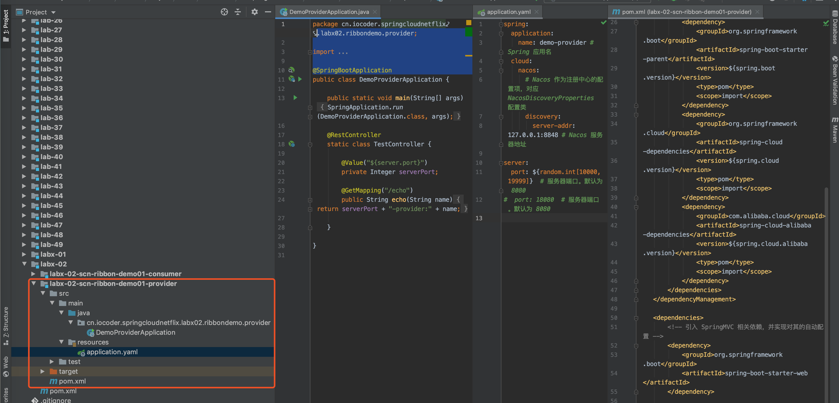Click fold toggle at TestController class line

coord(310,145)
